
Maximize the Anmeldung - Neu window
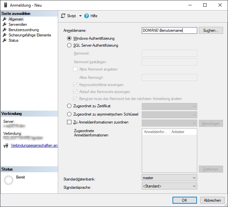tap(205, 5)
